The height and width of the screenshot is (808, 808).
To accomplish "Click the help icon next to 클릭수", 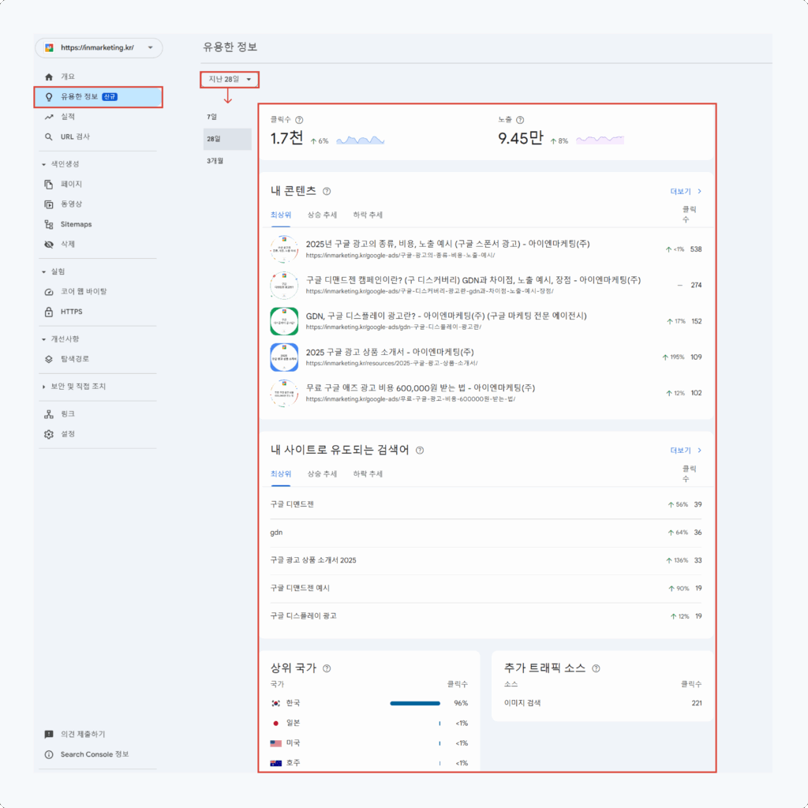I will (299, 120).
